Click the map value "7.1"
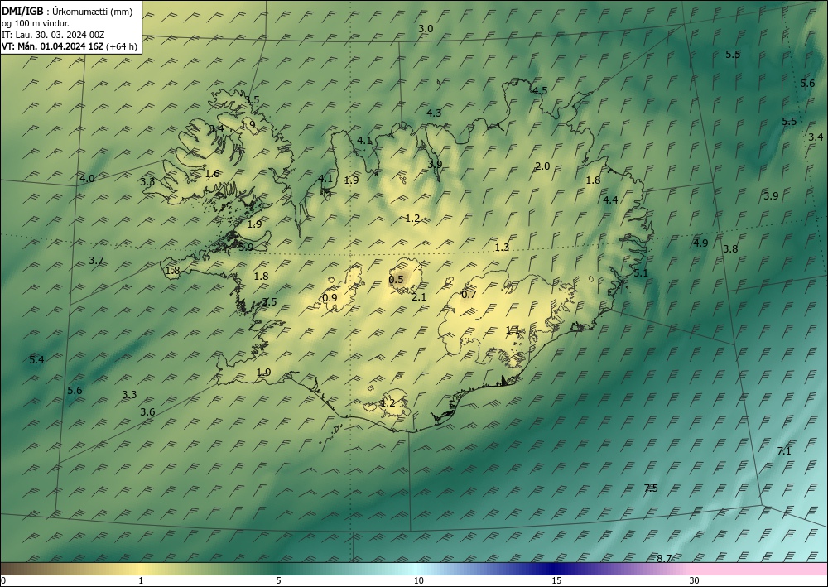Image resolution: width=828 pixels, height=587 pixels. pyautogui.click(x=784, y=451)
